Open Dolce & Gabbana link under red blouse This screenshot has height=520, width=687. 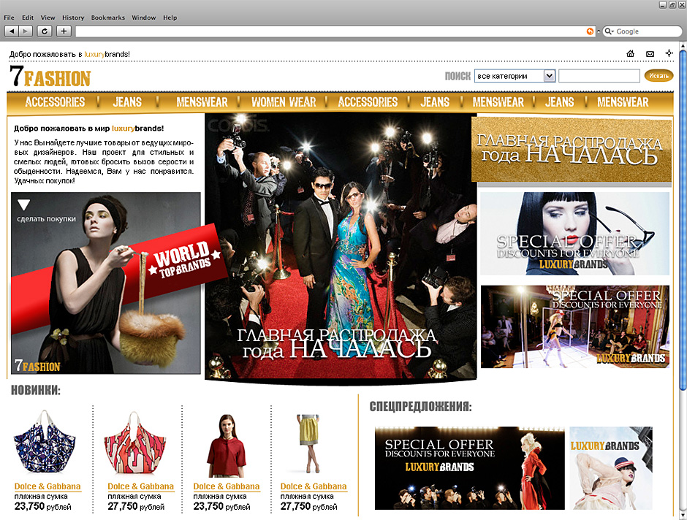[x=227, y=486]
